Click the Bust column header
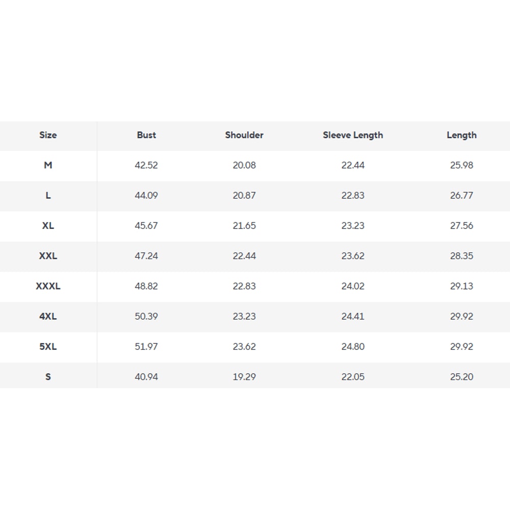This screenshot has height=510, width=510. point(146,135)
